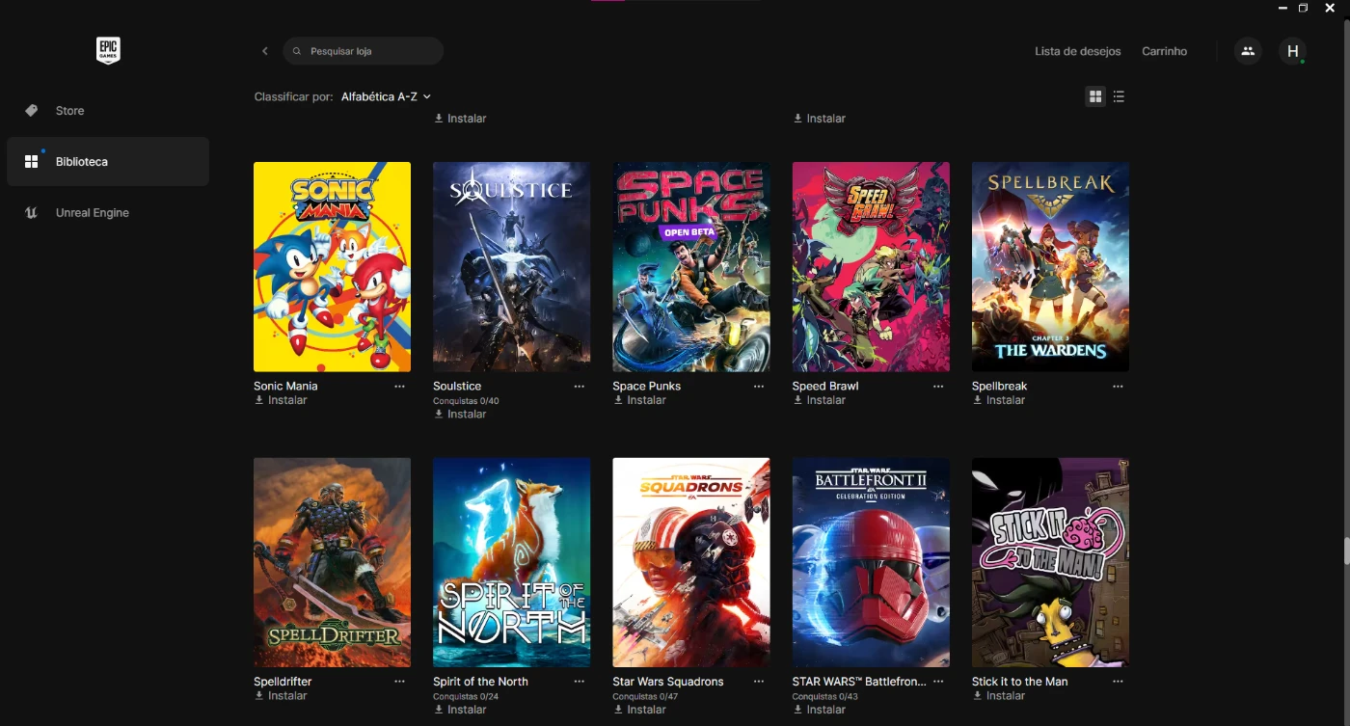Open the Battlefront II cover art
1350x726 pixels.
pyautogui.click(x=871, y=562)
